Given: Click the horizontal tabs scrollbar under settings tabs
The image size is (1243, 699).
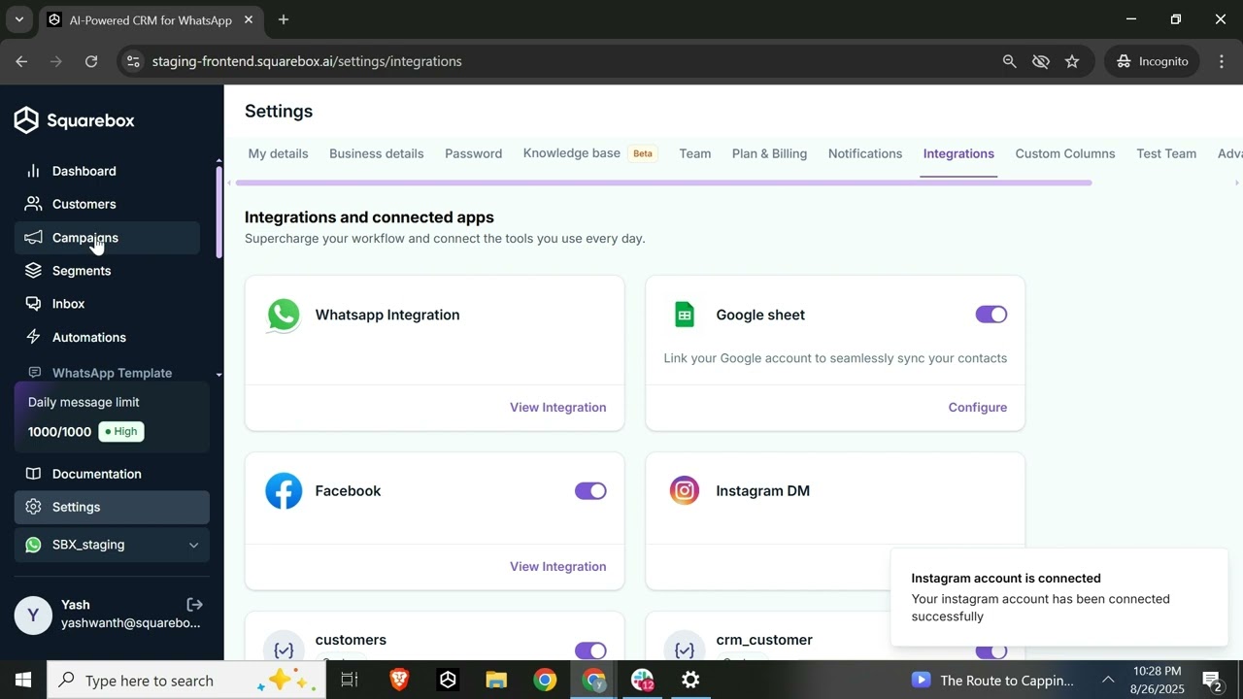Looking at the screenshot, I should 664,183.
